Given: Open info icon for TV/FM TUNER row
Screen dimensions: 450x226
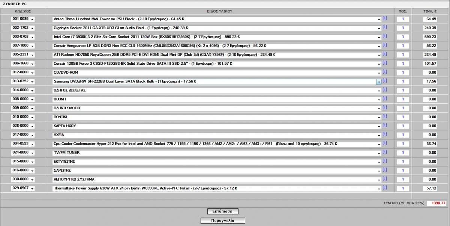Looking at the screenshot, I should tap(385, 152).
